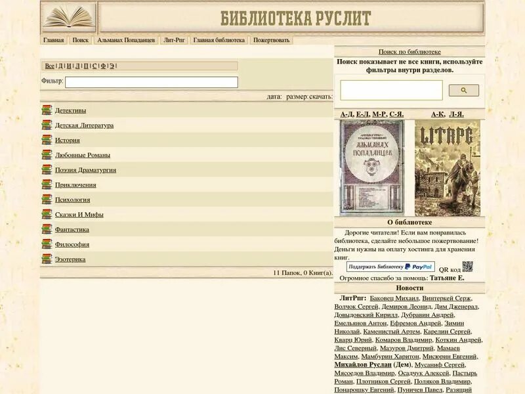This screenshot has width=525, height=394.
Task: Click inside the Фильтр input field
Action: click(x=151, y=82)
